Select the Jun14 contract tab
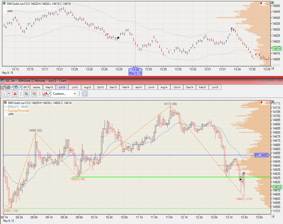This screenshot has width=283, height=224. pos(151,87)
